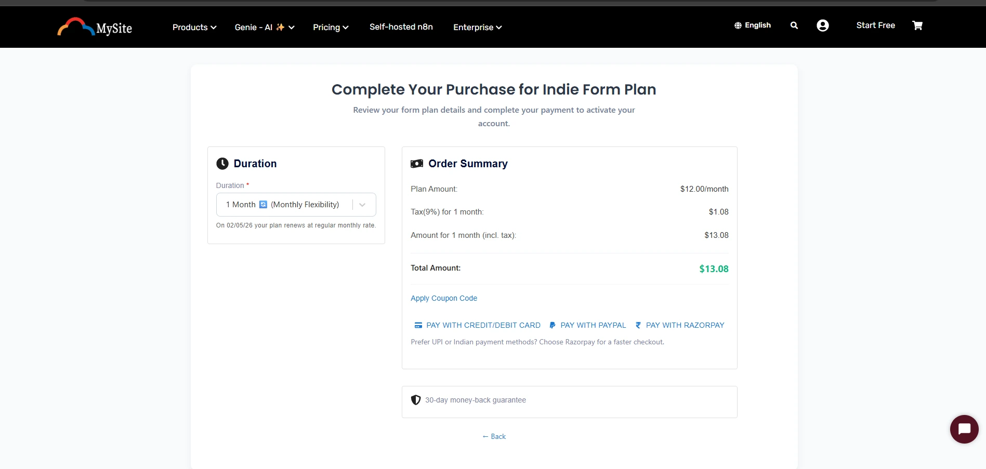Click the globe language icon
Screen dimensions: 986x469
[738, 25]
